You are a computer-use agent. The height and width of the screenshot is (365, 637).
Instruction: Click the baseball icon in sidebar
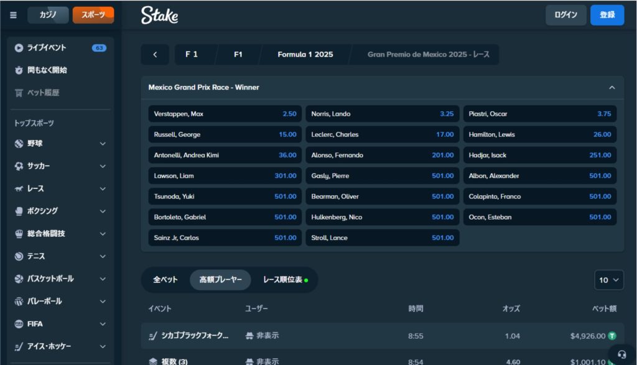19,144
